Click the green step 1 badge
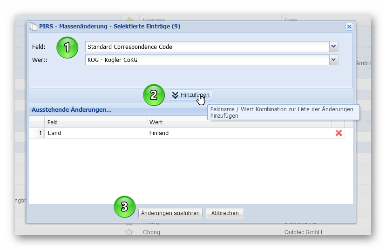386x250 pixels. (67, 47)
